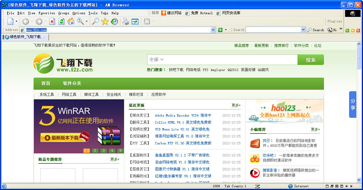Open the kmplayer hot search link
This screenshot has height=190, width=363.
tap(218, 70)
